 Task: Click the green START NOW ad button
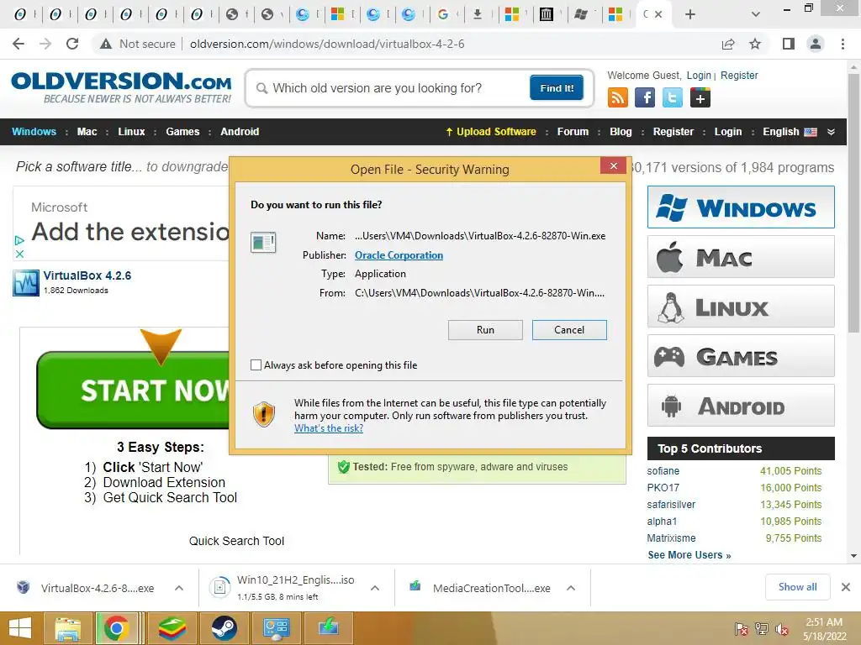(134, 390)
